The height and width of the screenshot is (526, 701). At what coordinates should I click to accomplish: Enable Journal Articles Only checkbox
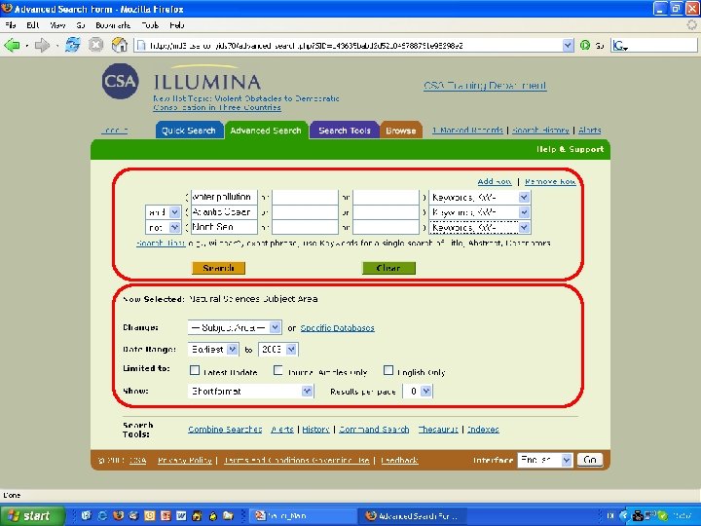point(278,370)
